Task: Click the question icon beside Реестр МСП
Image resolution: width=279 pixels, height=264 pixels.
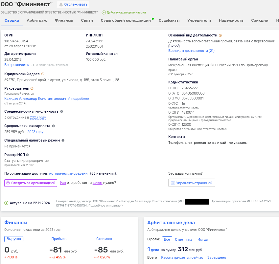Action: click(x=27, y=155)
